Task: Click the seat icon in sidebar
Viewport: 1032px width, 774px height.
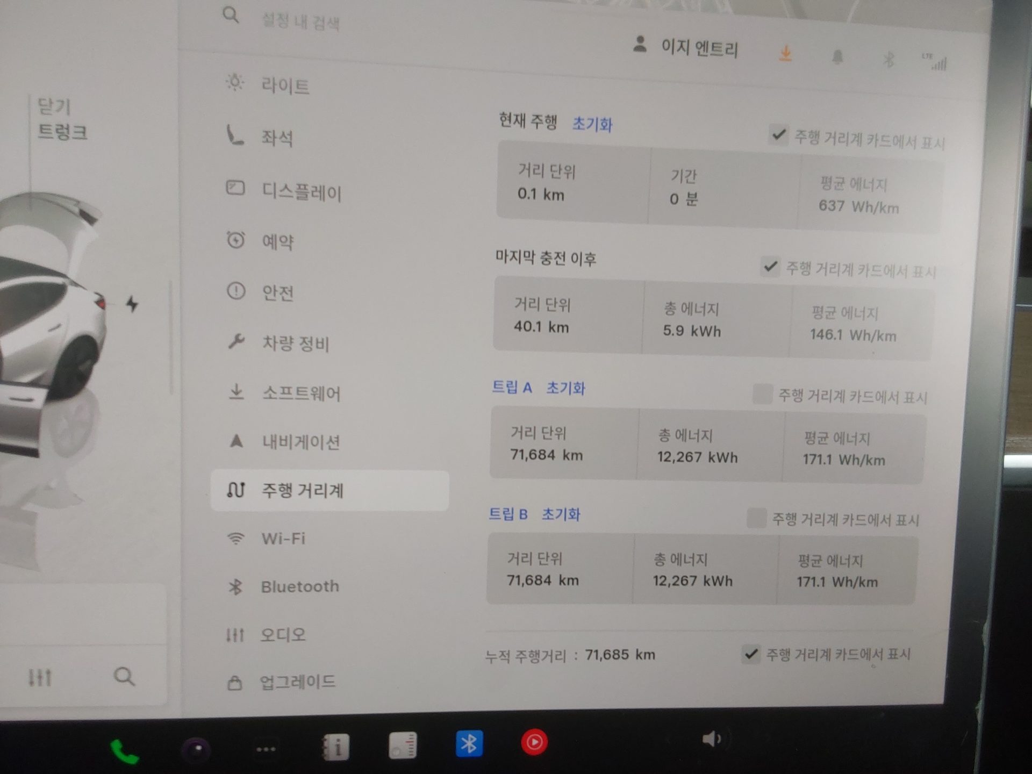Action: [234, 135]
